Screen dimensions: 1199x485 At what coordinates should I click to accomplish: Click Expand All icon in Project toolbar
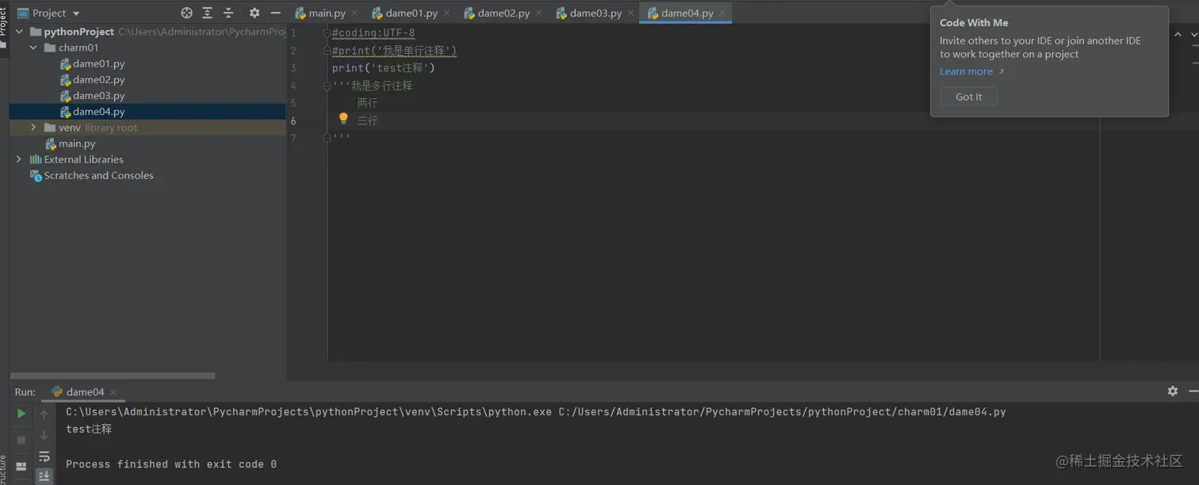coord(207,13)
